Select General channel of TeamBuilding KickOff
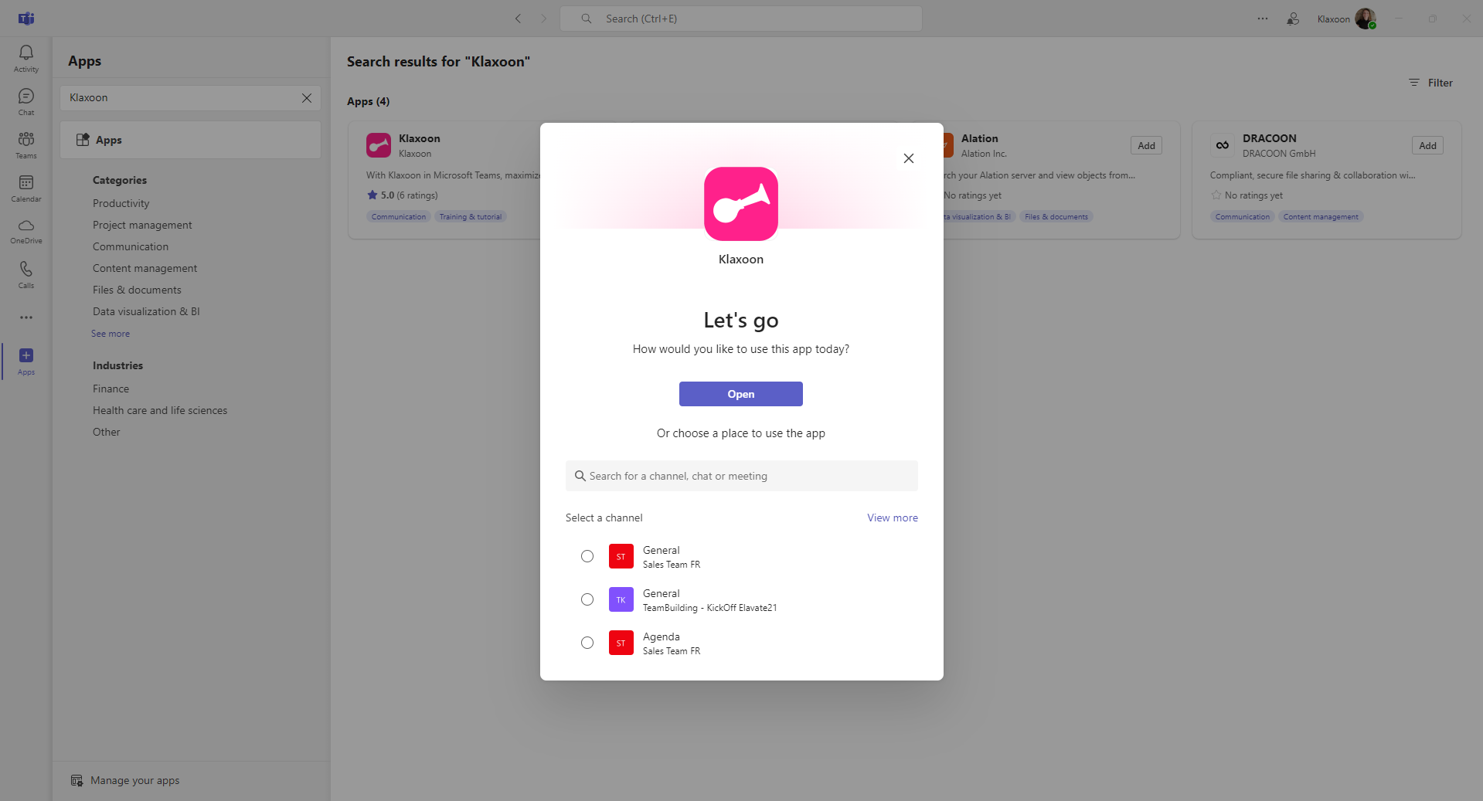The width and height of the screenshot is (1483, 801). click(587, 600)
